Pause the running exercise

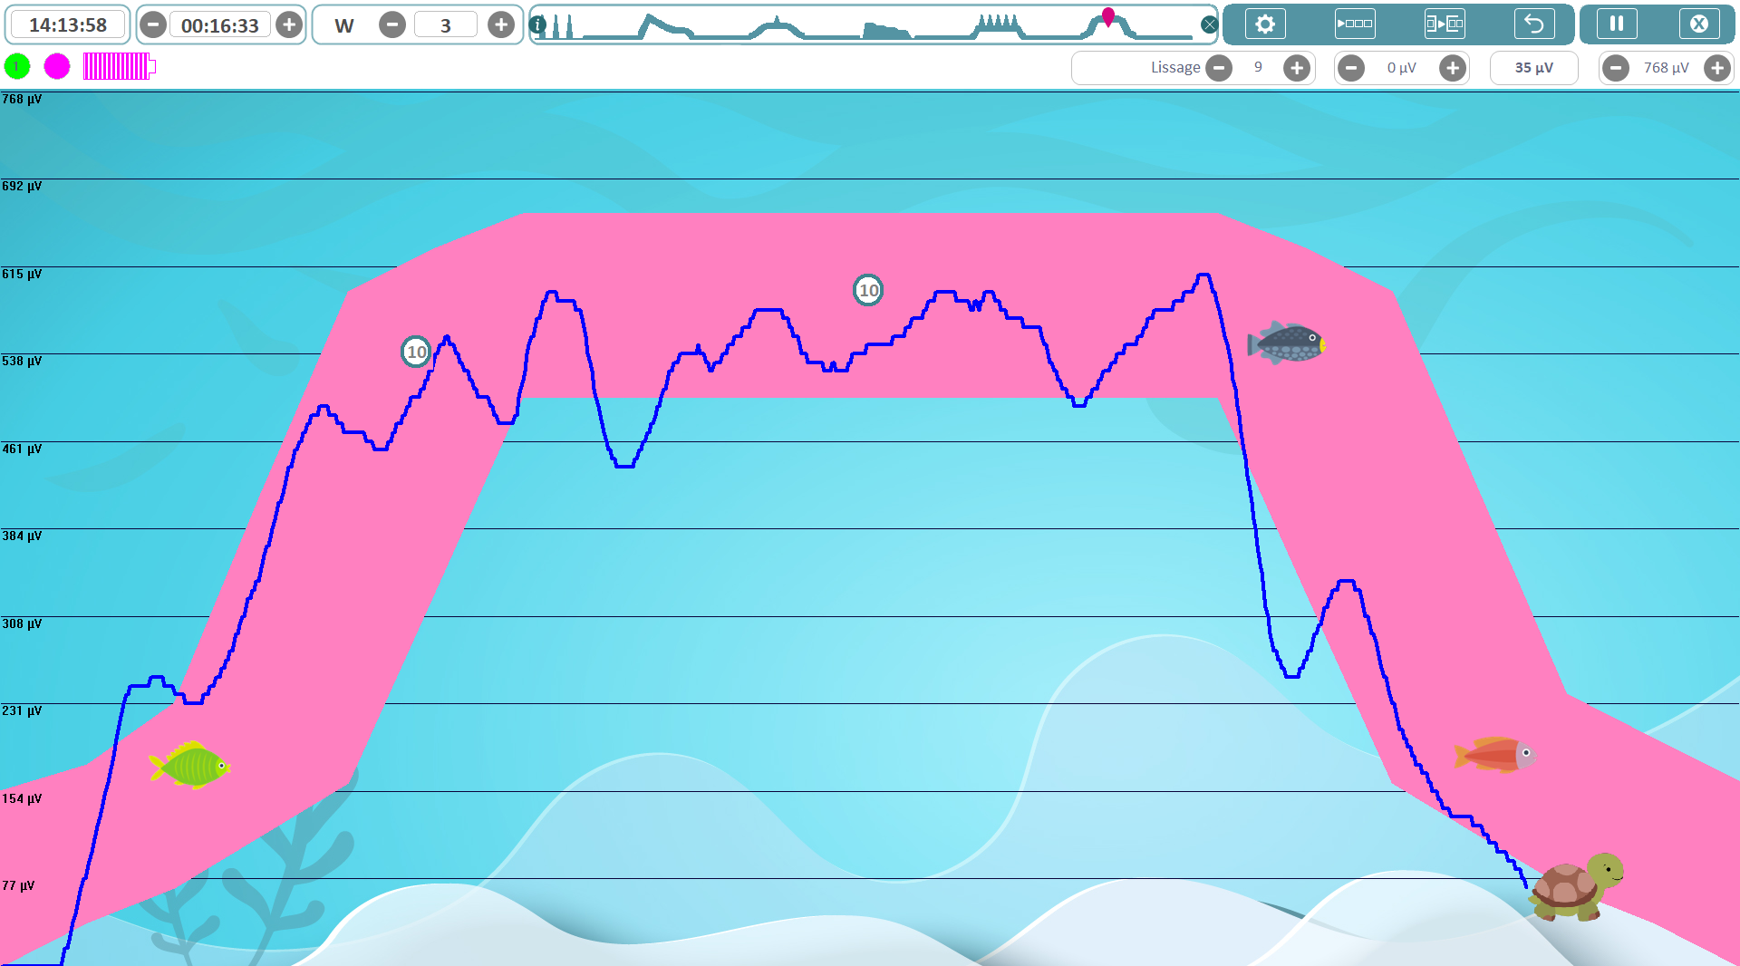[x=1617, y=24]
